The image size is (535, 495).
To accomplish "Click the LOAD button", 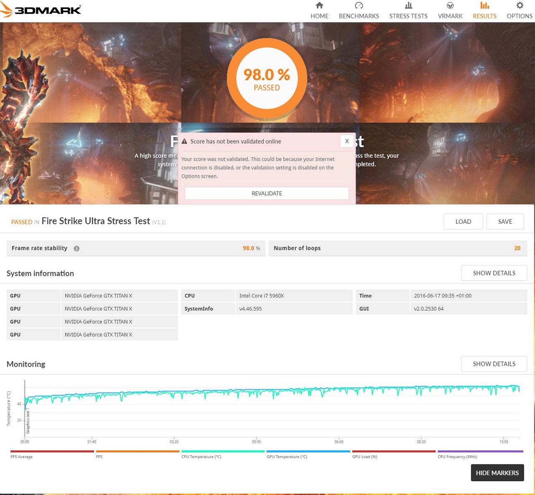I will click(463, 222).
